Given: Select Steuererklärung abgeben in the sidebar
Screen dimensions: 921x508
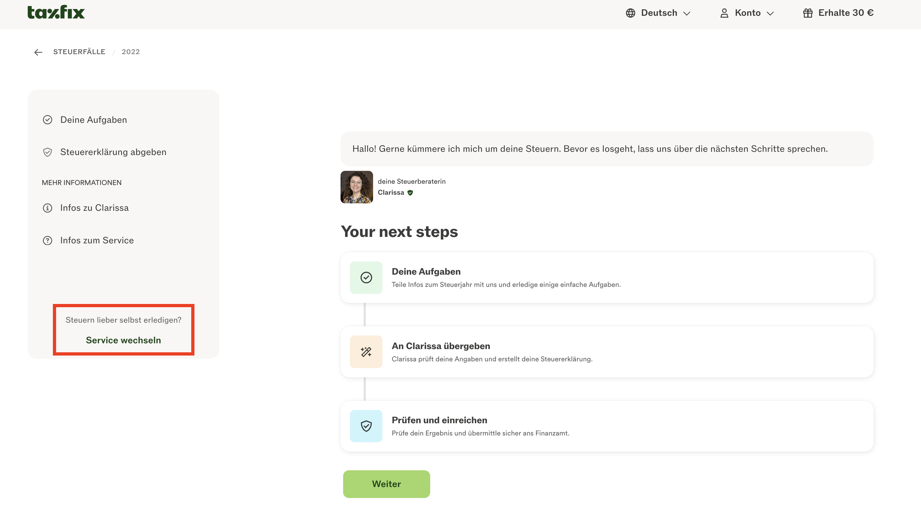Looking at the screenshot, I should 113,152.
